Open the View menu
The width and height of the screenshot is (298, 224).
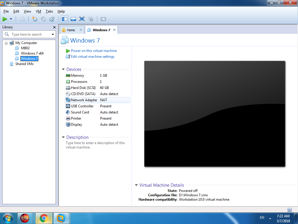point(27,11)
